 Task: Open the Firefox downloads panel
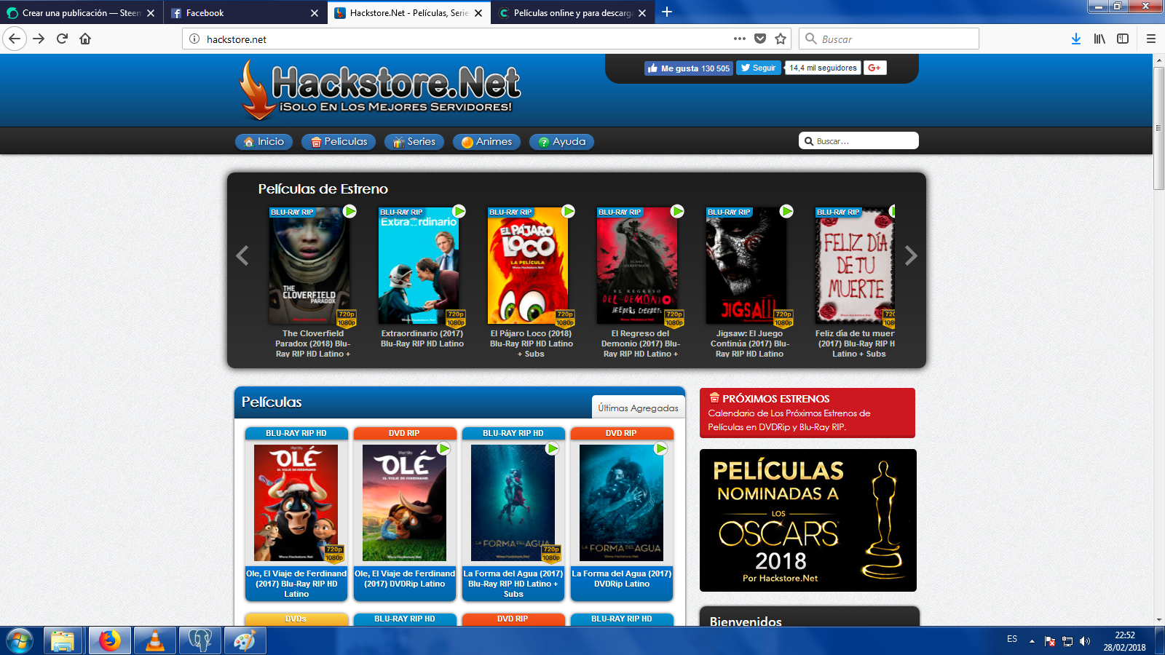tap(1075, 39)
